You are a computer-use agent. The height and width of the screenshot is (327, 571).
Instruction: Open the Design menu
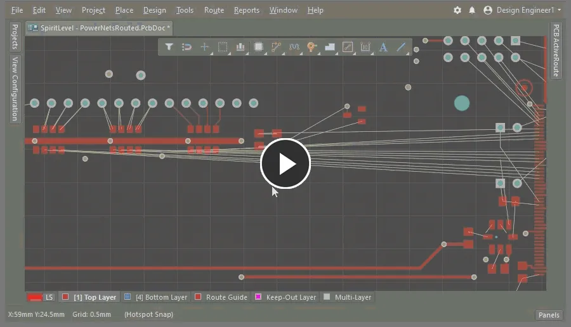[154, 10]
